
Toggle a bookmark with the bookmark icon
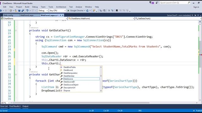point(117,11)
